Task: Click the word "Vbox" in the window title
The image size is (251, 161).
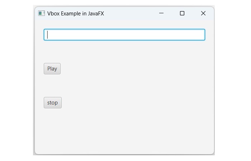Action: (53, 14)
